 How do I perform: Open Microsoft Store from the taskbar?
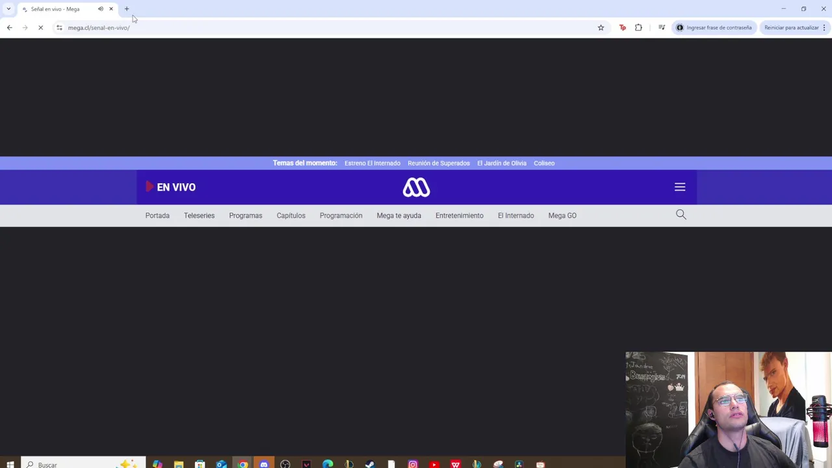tap(200, 464)
